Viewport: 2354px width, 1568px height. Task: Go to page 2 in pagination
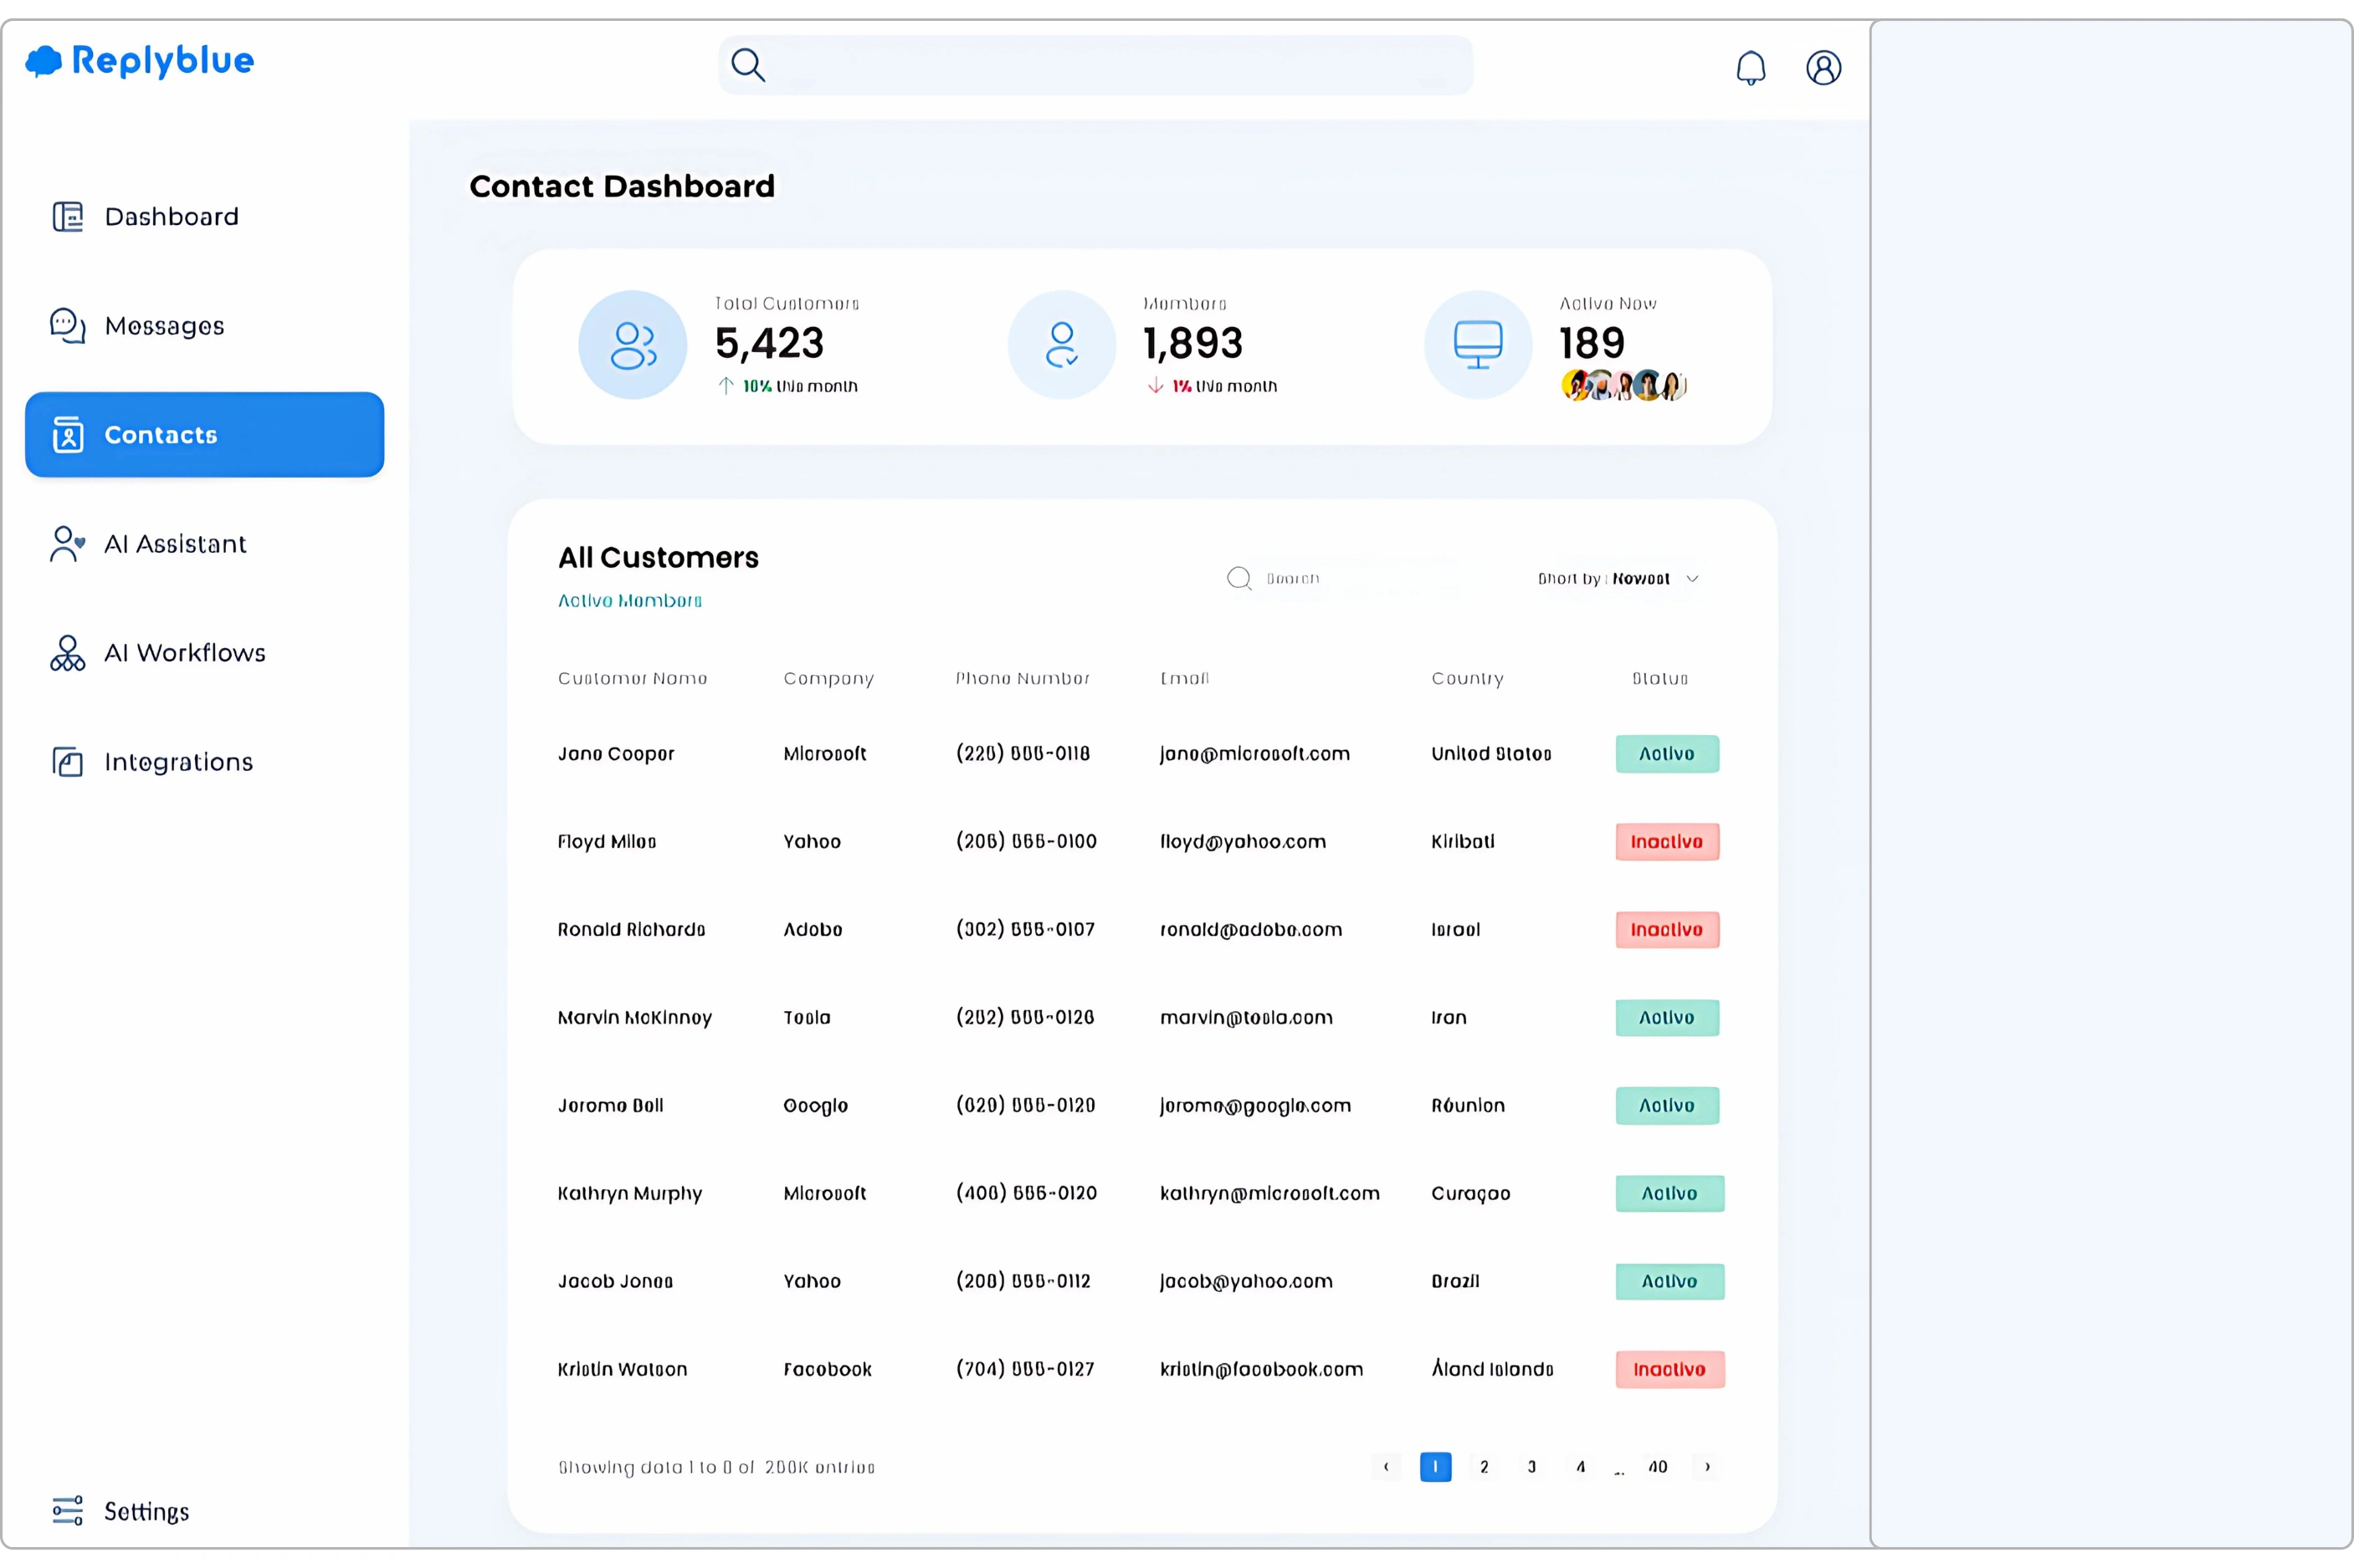[x=1484, y=1467]
